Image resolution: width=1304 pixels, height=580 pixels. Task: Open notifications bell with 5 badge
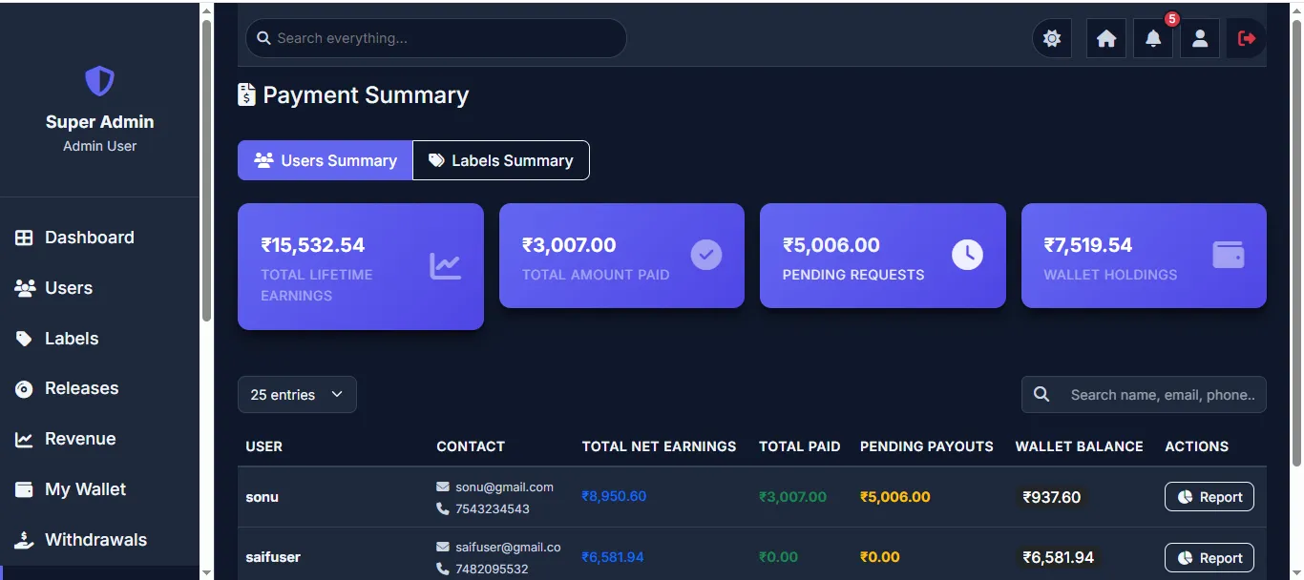(x=1153, y=38)
